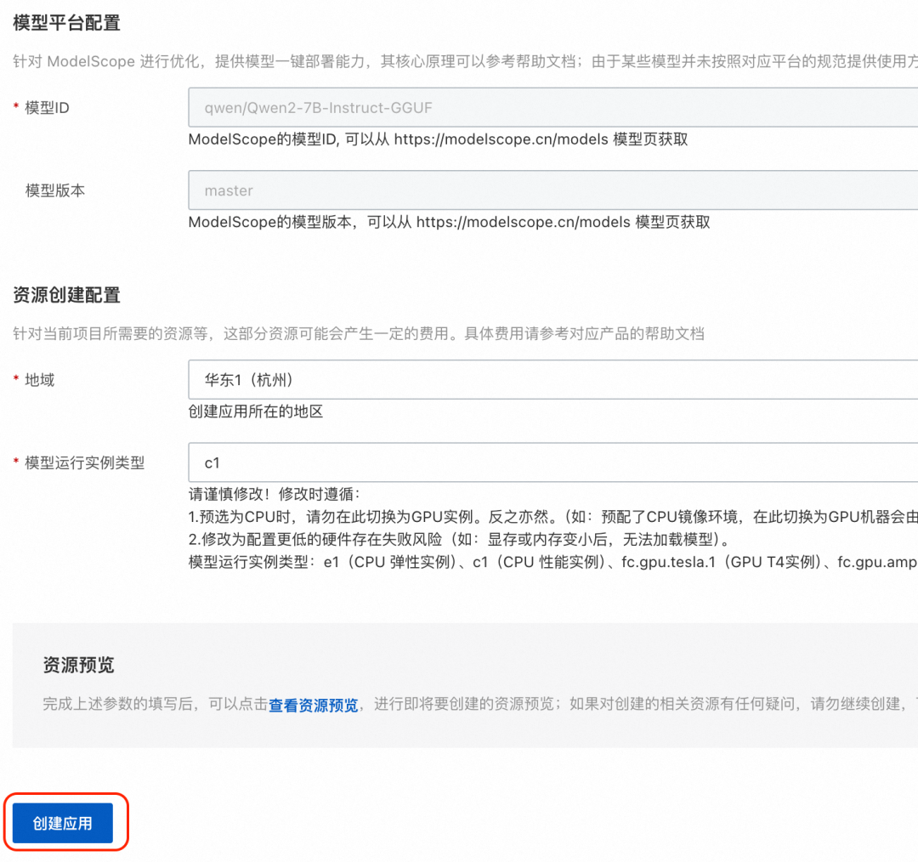The width and height of the screenshot is (918, 862).
Task: Click the 模型运行实例类型 field label
Action: pos(85,462)
